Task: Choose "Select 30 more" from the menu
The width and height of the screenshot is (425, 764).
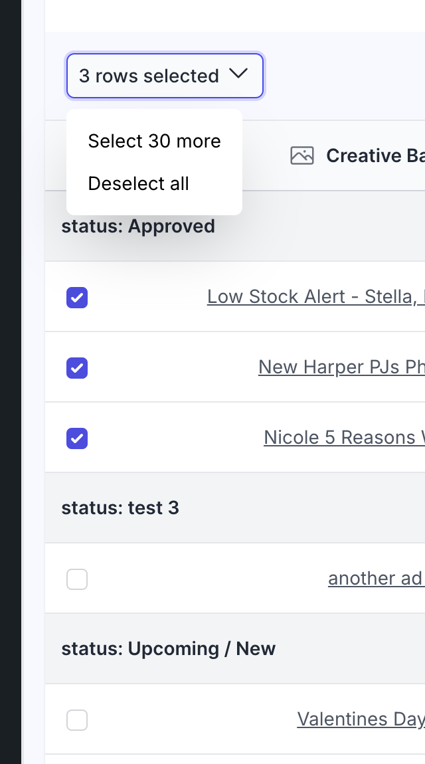Action: click(x=154, y=141)
